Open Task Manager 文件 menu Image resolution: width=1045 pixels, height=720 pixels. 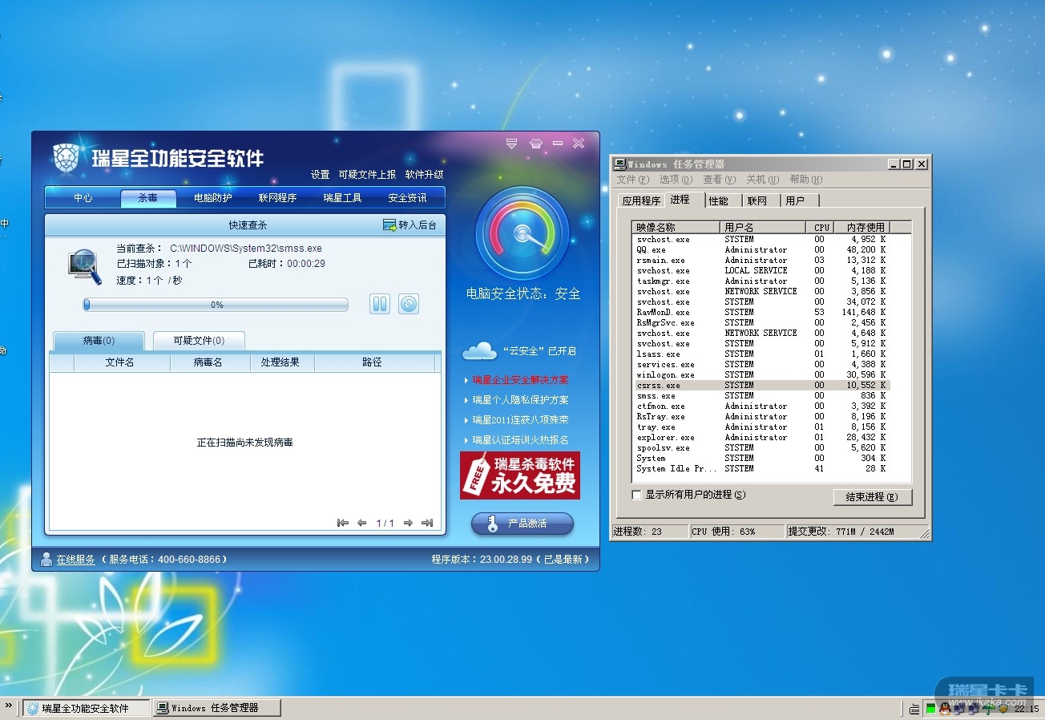631,180
